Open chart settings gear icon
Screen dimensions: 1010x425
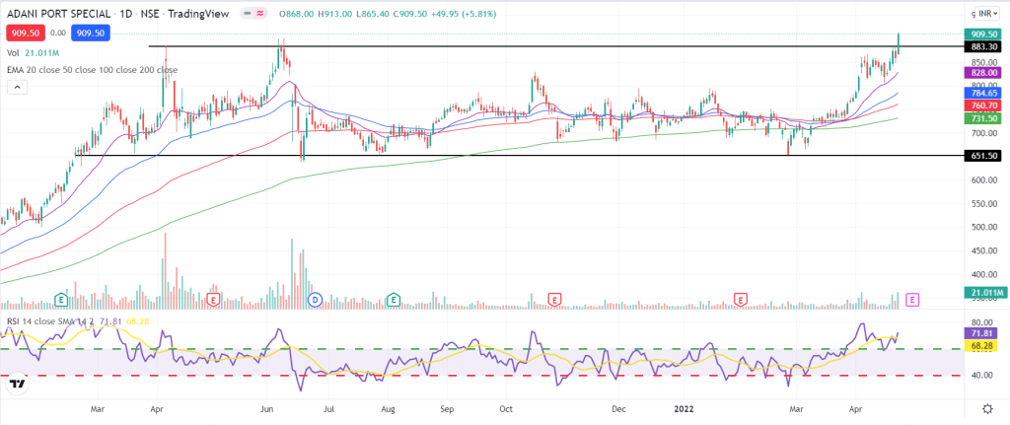coord(986,409)
